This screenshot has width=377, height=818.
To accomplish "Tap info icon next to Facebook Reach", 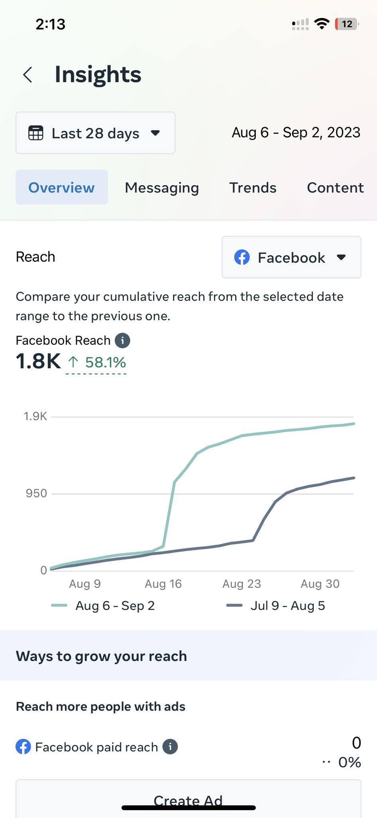I will click(x=122, y=341).
